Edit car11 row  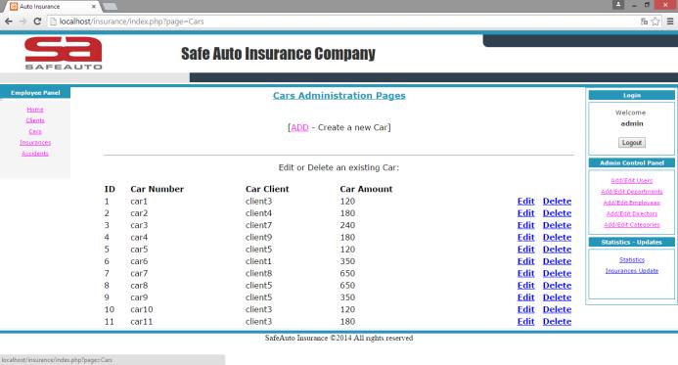525,322
